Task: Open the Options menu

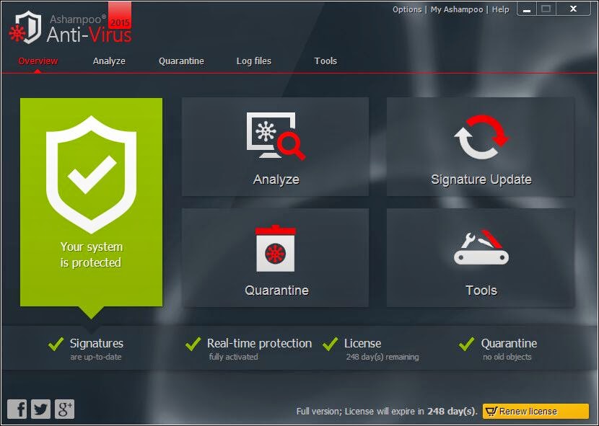Action: [407, 9]
